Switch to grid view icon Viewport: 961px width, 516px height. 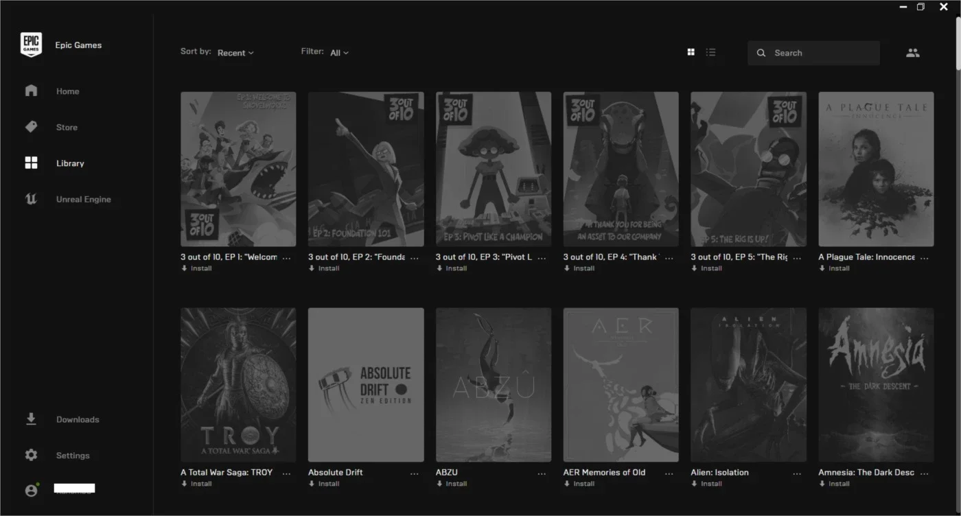pyautogui.click(x=691, y=52)
